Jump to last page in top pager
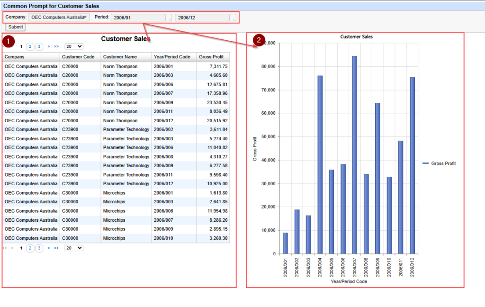The height and width of the screenshot is (307, 485). point(56,46)
